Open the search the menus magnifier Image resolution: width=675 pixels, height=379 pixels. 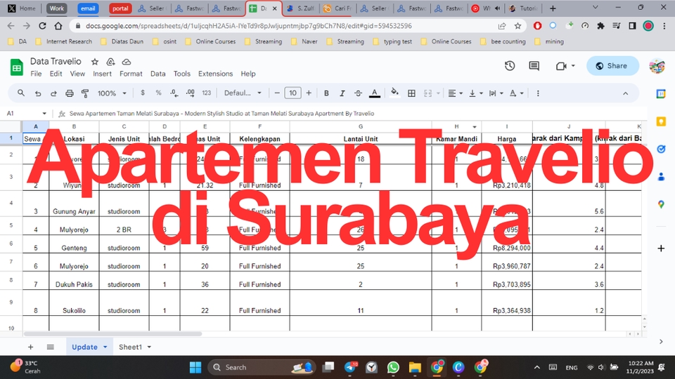coord(20,93)
